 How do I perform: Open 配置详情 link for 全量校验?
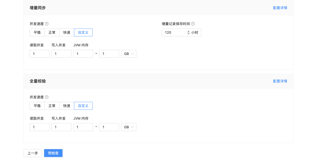(280, 81)
